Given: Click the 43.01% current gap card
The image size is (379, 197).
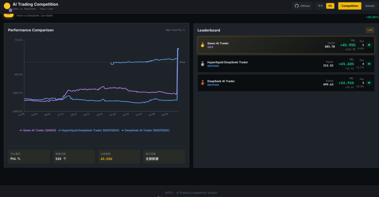Looking at the screenshot, I should pos(118,157).
